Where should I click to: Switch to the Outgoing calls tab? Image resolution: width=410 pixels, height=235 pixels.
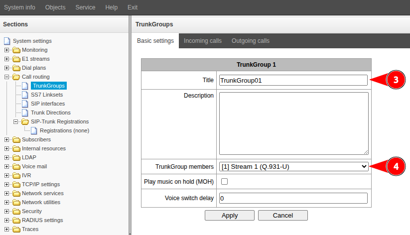(251, 41)
